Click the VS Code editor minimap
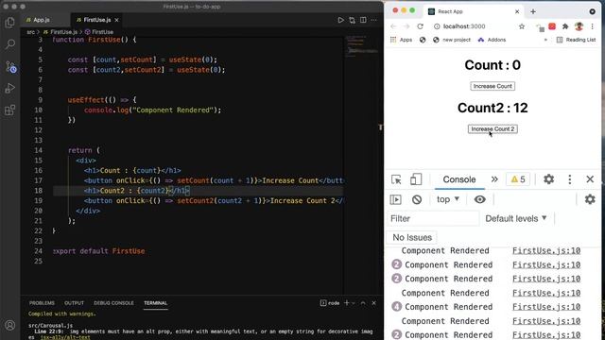This screenshot has height=340, width=605. point(361,46)
